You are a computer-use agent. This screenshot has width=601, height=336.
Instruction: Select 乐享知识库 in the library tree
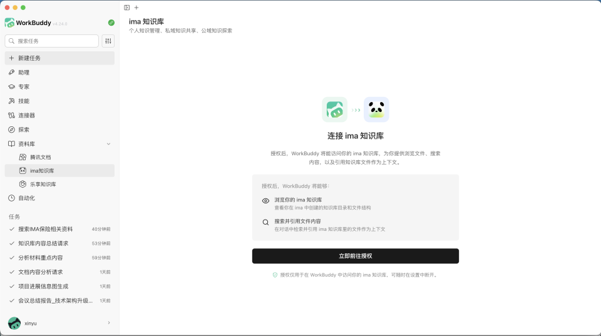(59, 185)
